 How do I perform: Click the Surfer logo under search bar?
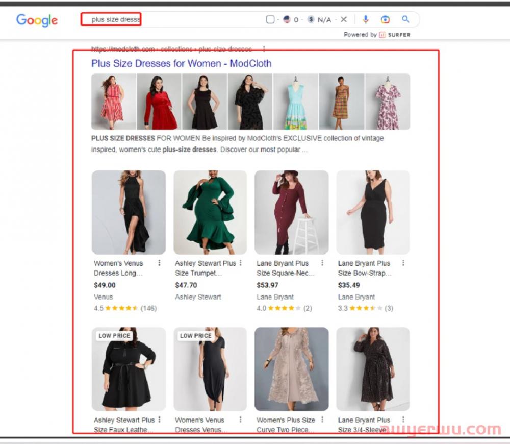pos(395,35)
